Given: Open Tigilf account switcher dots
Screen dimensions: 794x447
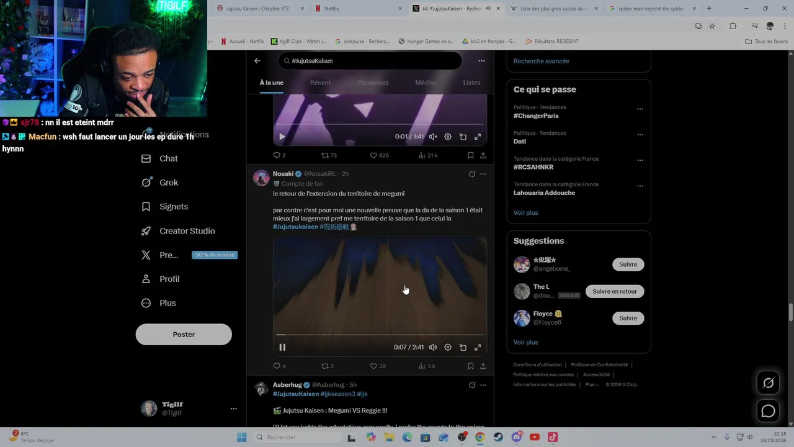Looking at the screenshot, I should [x=234, y=409].
